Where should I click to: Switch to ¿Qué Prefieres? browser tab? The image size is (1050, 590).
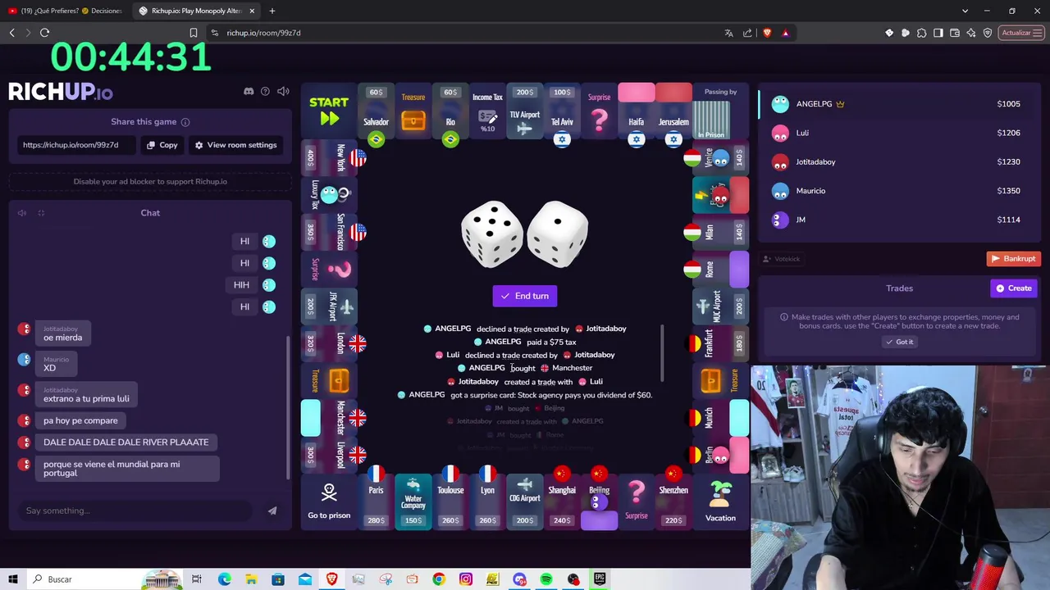[66, 11]
